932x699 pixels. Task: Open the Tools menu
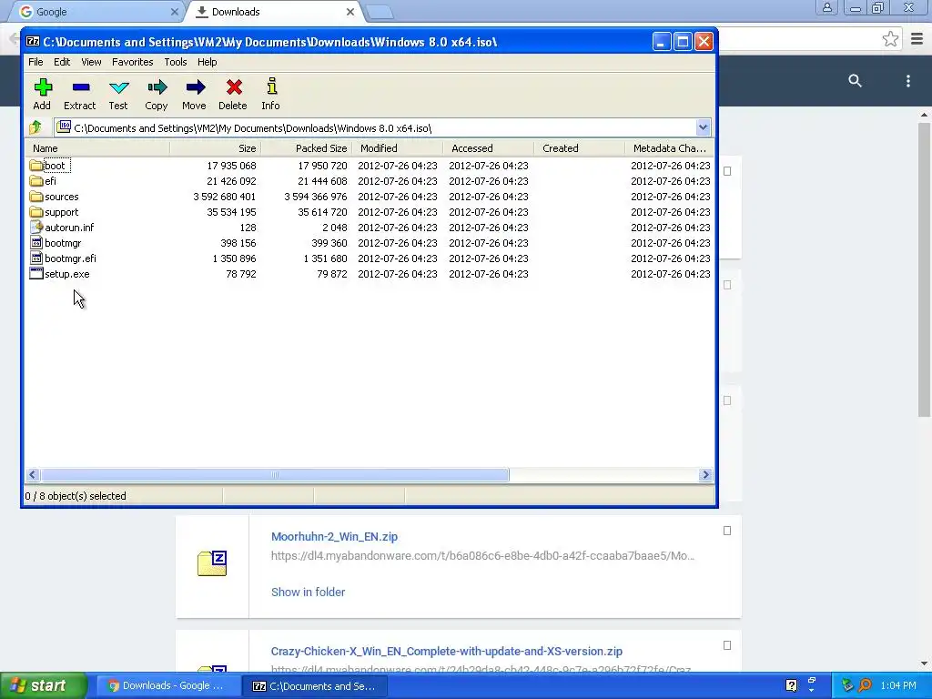(176, 62)
